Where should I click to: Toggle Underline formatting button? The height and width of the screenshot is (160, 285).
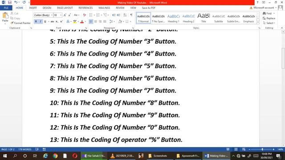click(45, 22)
